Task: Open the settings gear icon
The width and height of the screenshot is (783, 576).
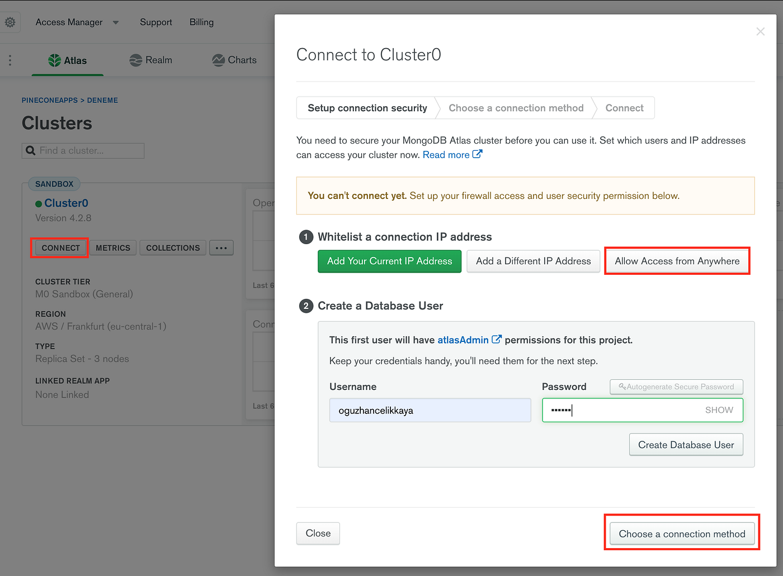Action: pos(10,22)
